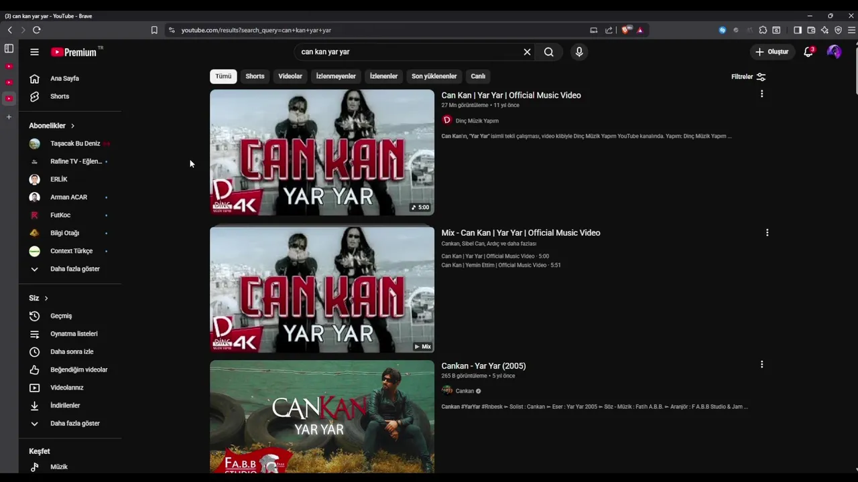Expand subscriptions with Daha fazla göster under ERLİK list
858x482 pixels.
point(70,269)
